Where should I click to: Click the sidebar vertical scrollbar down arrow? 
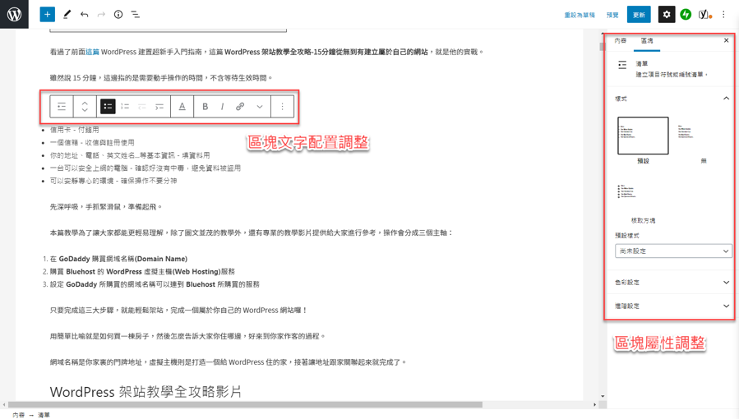point(603,396)
